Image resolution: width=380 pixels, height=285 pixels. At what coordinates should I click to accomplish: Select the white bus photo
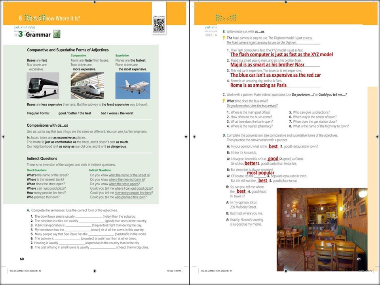(x=43, y=85)
